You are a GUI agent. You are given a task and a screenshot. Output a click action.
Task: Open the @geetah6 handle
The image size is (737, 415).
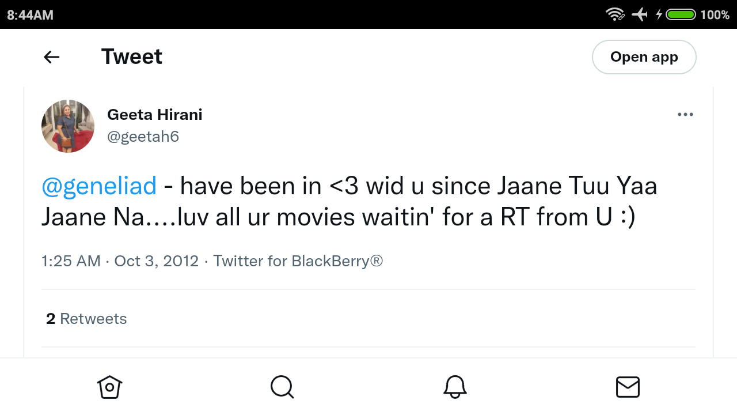(143, 137)
